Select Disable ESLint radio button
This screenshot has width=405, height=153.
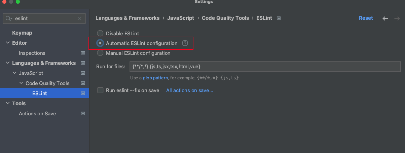pos(100,33)
